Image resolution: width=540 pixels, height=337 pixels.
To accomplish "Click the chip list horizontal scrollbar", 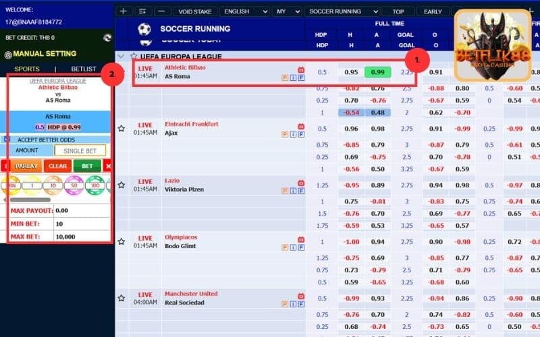I will (x=30, y=200).
